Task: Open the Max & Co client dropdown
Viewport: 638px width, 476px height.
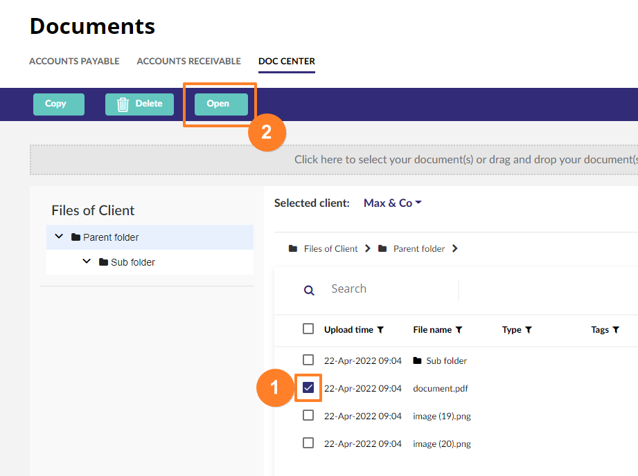Action: [x=393, y=203]
